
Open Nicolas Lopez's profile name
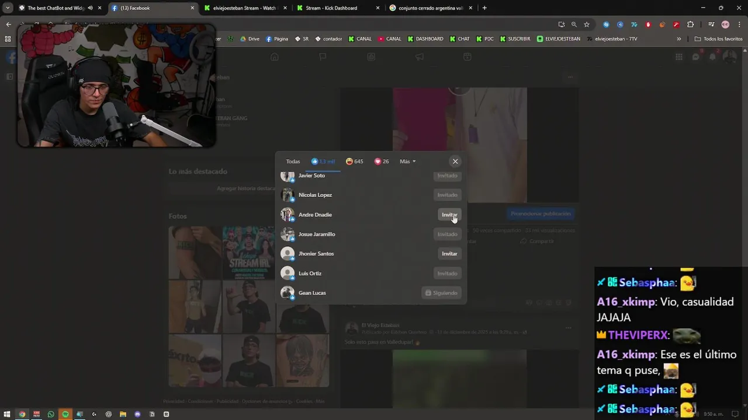(x=315, y=195)
